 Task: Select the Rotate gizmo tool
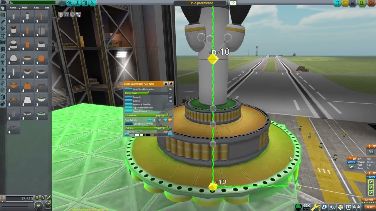[72, 14]
